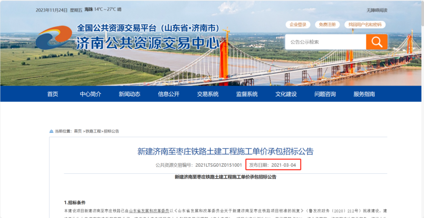This screenshot has height=218, width=424.
Task: Click the 免费注册 button
Action: [x=327, y=25]
